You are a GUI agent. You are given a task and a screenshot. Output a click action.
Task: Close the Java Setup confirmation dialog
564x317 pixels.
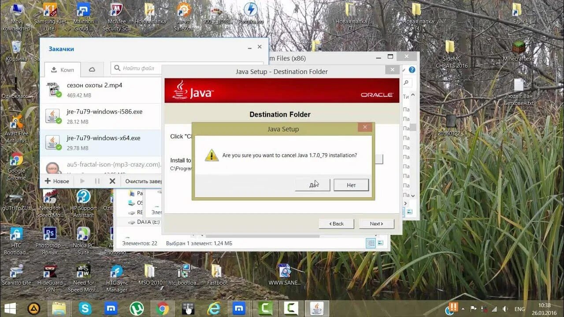[x=365, y=128]
